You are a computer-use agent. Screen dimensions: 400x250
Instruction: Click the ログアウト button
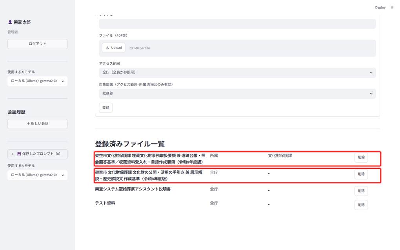pyautogui.click(x=38, y=44)
